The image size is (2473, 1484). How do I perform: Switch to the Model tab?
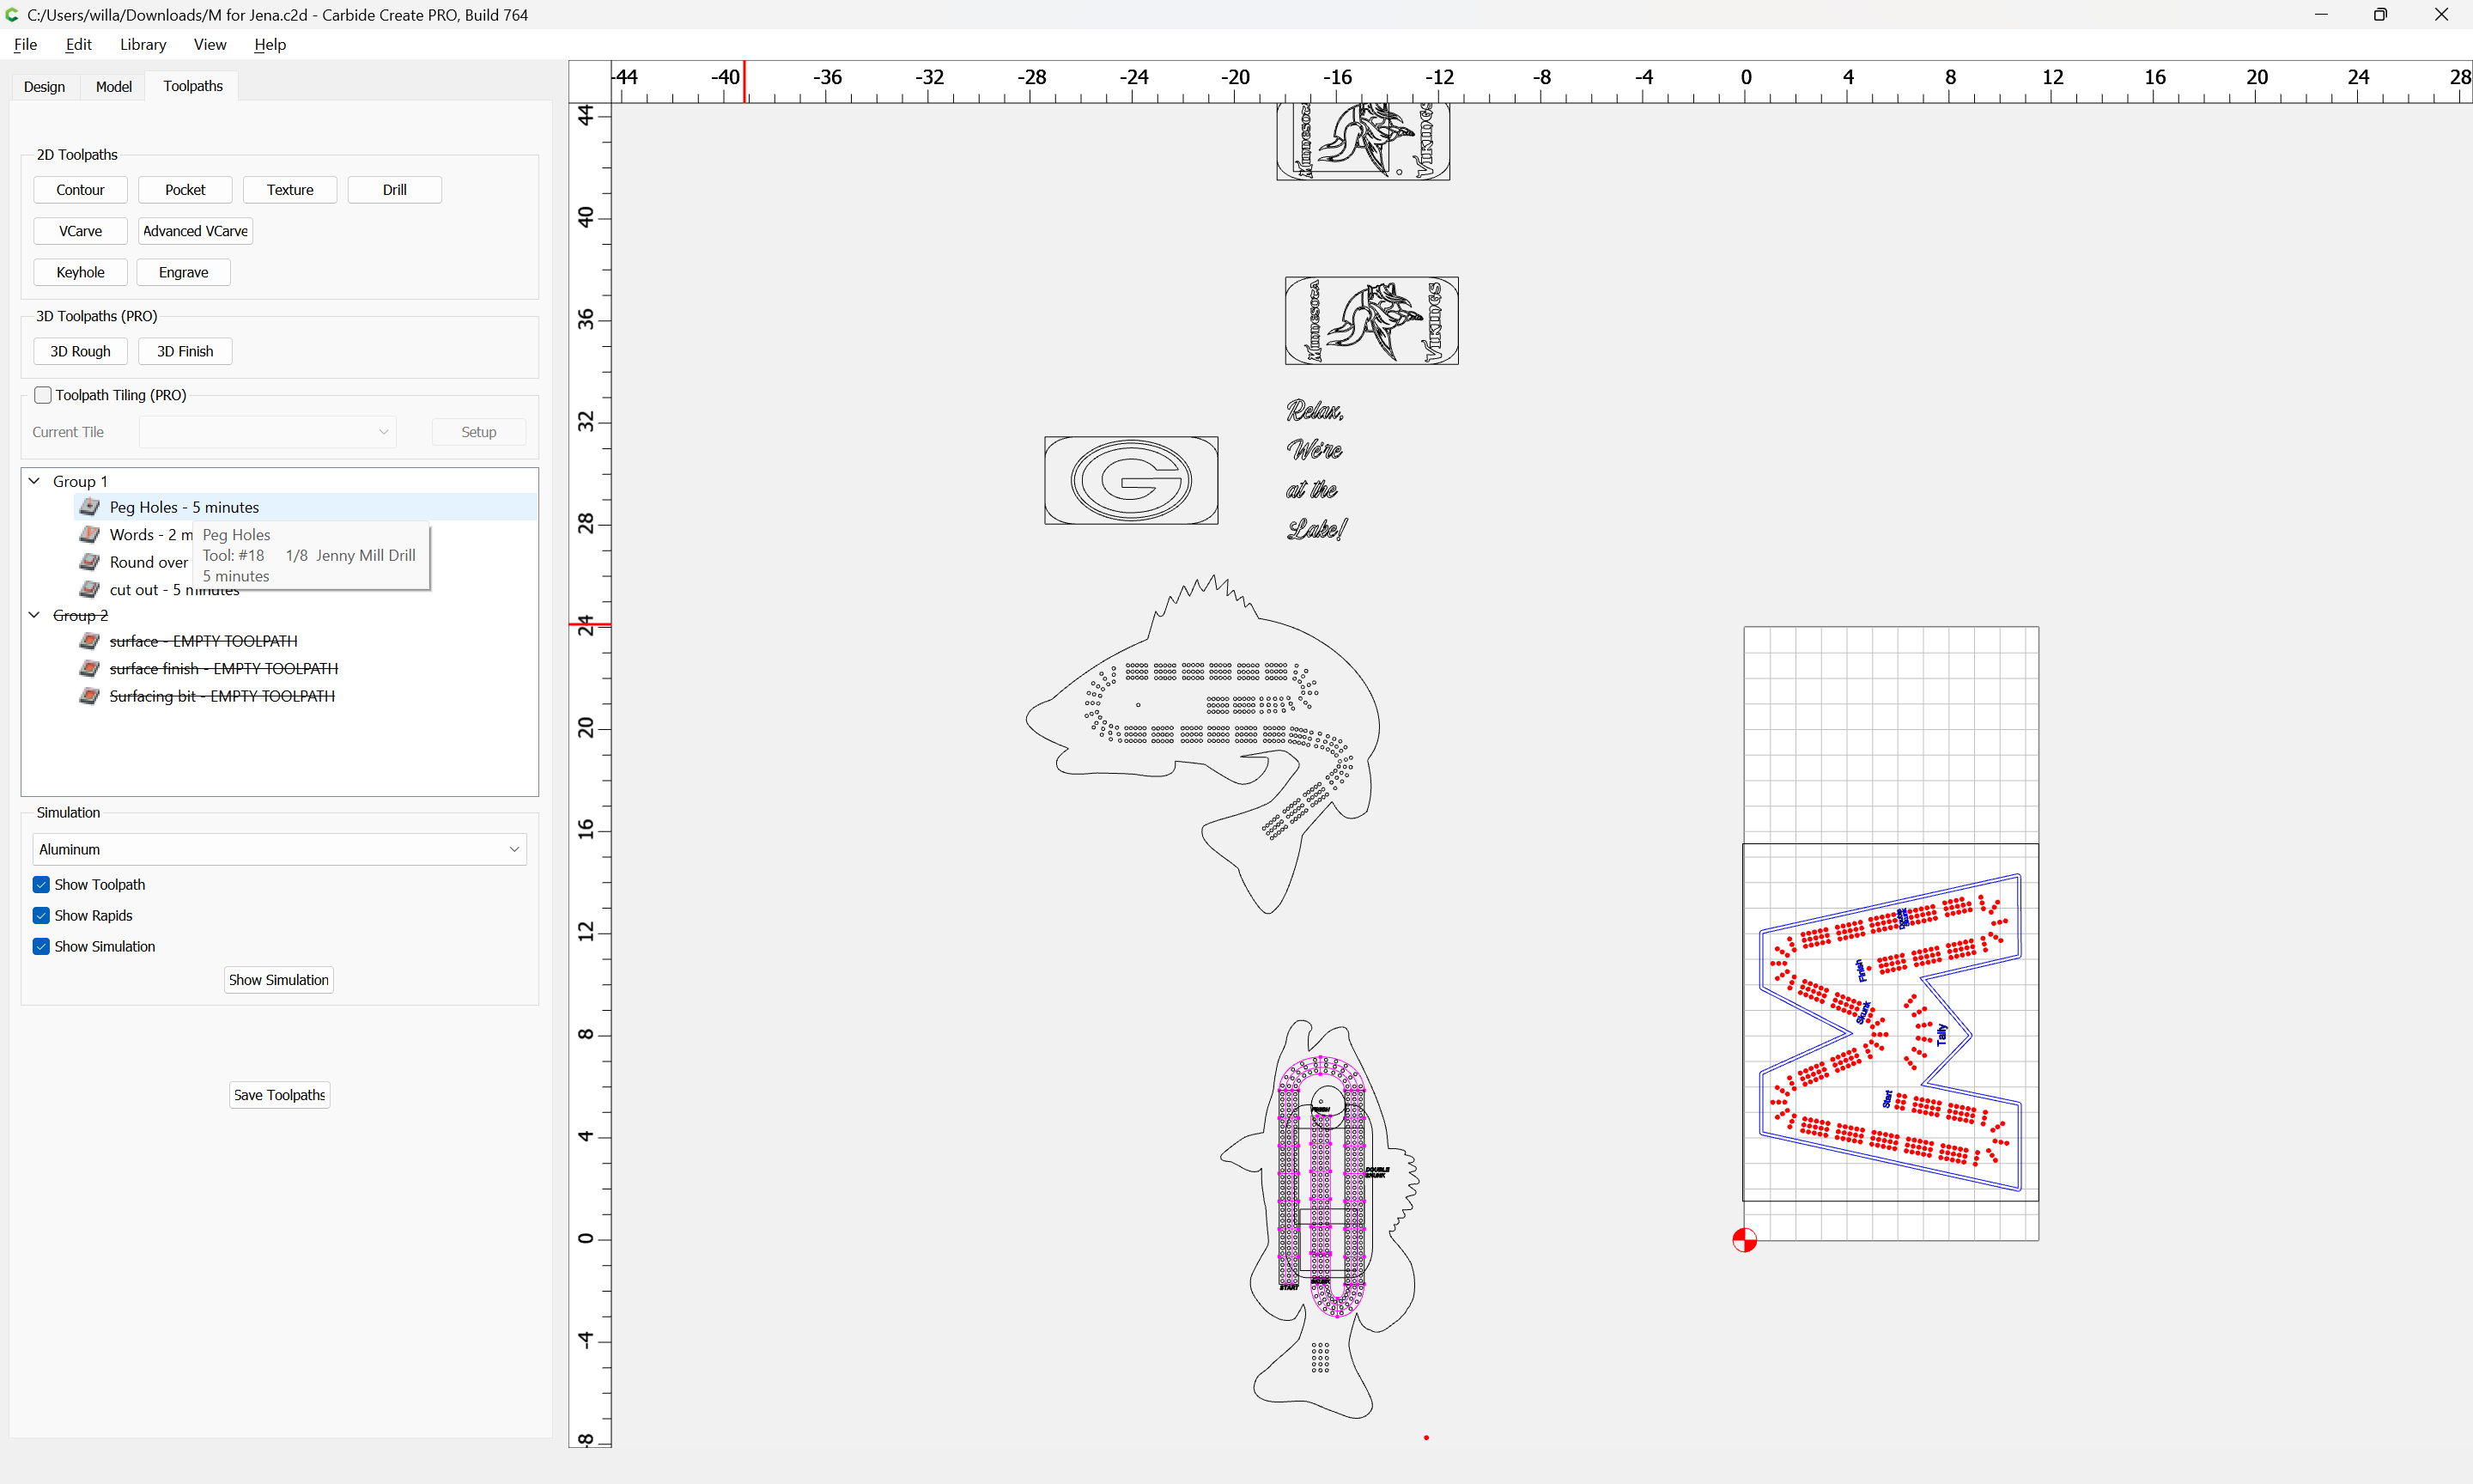pyautogui.click(x=114, y=87)
